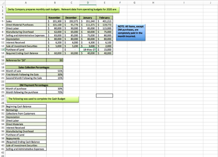Image resolution: width=218 pixels, height=157 pixels.
Task: Select the 15% second month cell
Action: [x=55, y=78]
